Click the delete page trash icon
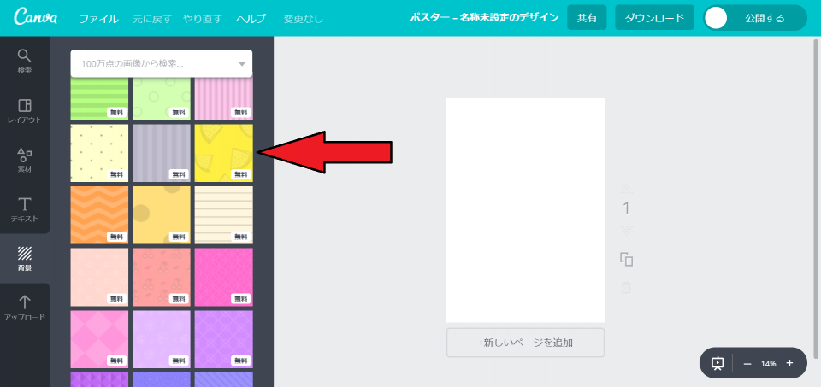821x387 pixels. 626,287
